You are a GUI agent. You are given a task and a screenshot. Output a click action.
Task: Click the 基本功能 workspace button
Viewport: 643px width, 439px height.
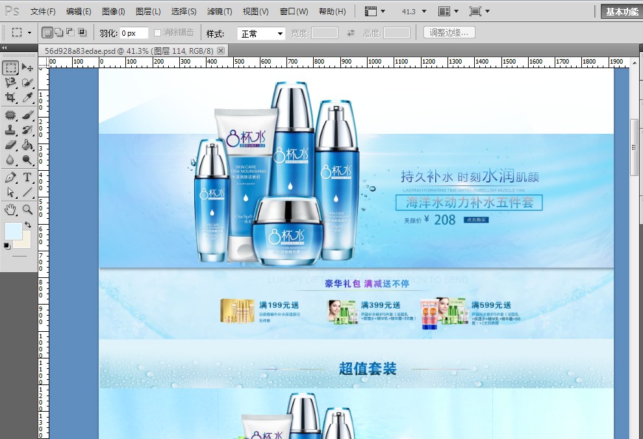point(622,12)
